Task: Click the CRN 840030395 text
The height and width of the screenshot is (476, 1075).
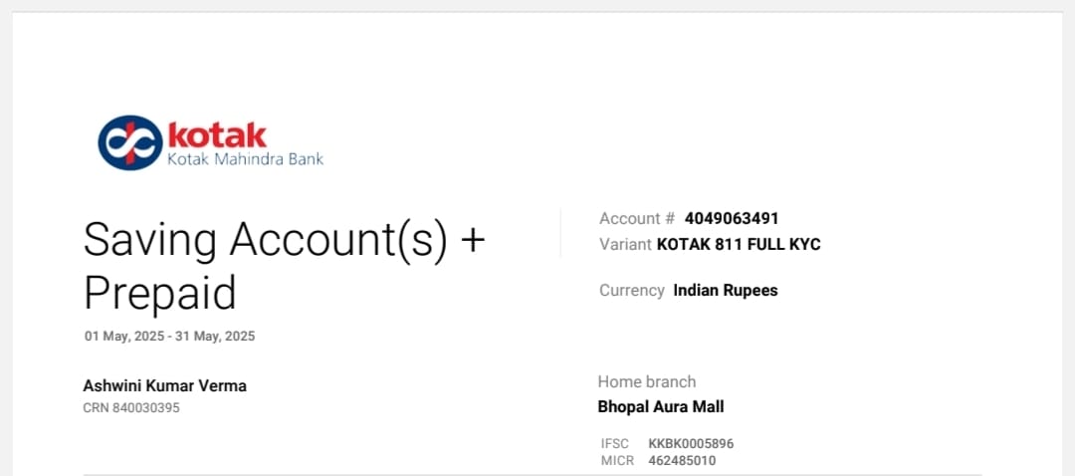Action: [x=131, y=407]
